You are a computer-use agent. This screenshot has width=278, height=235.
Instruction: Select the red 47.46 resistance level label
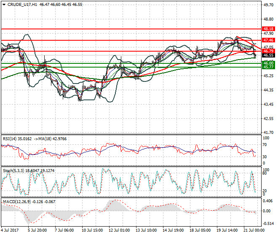268,40
